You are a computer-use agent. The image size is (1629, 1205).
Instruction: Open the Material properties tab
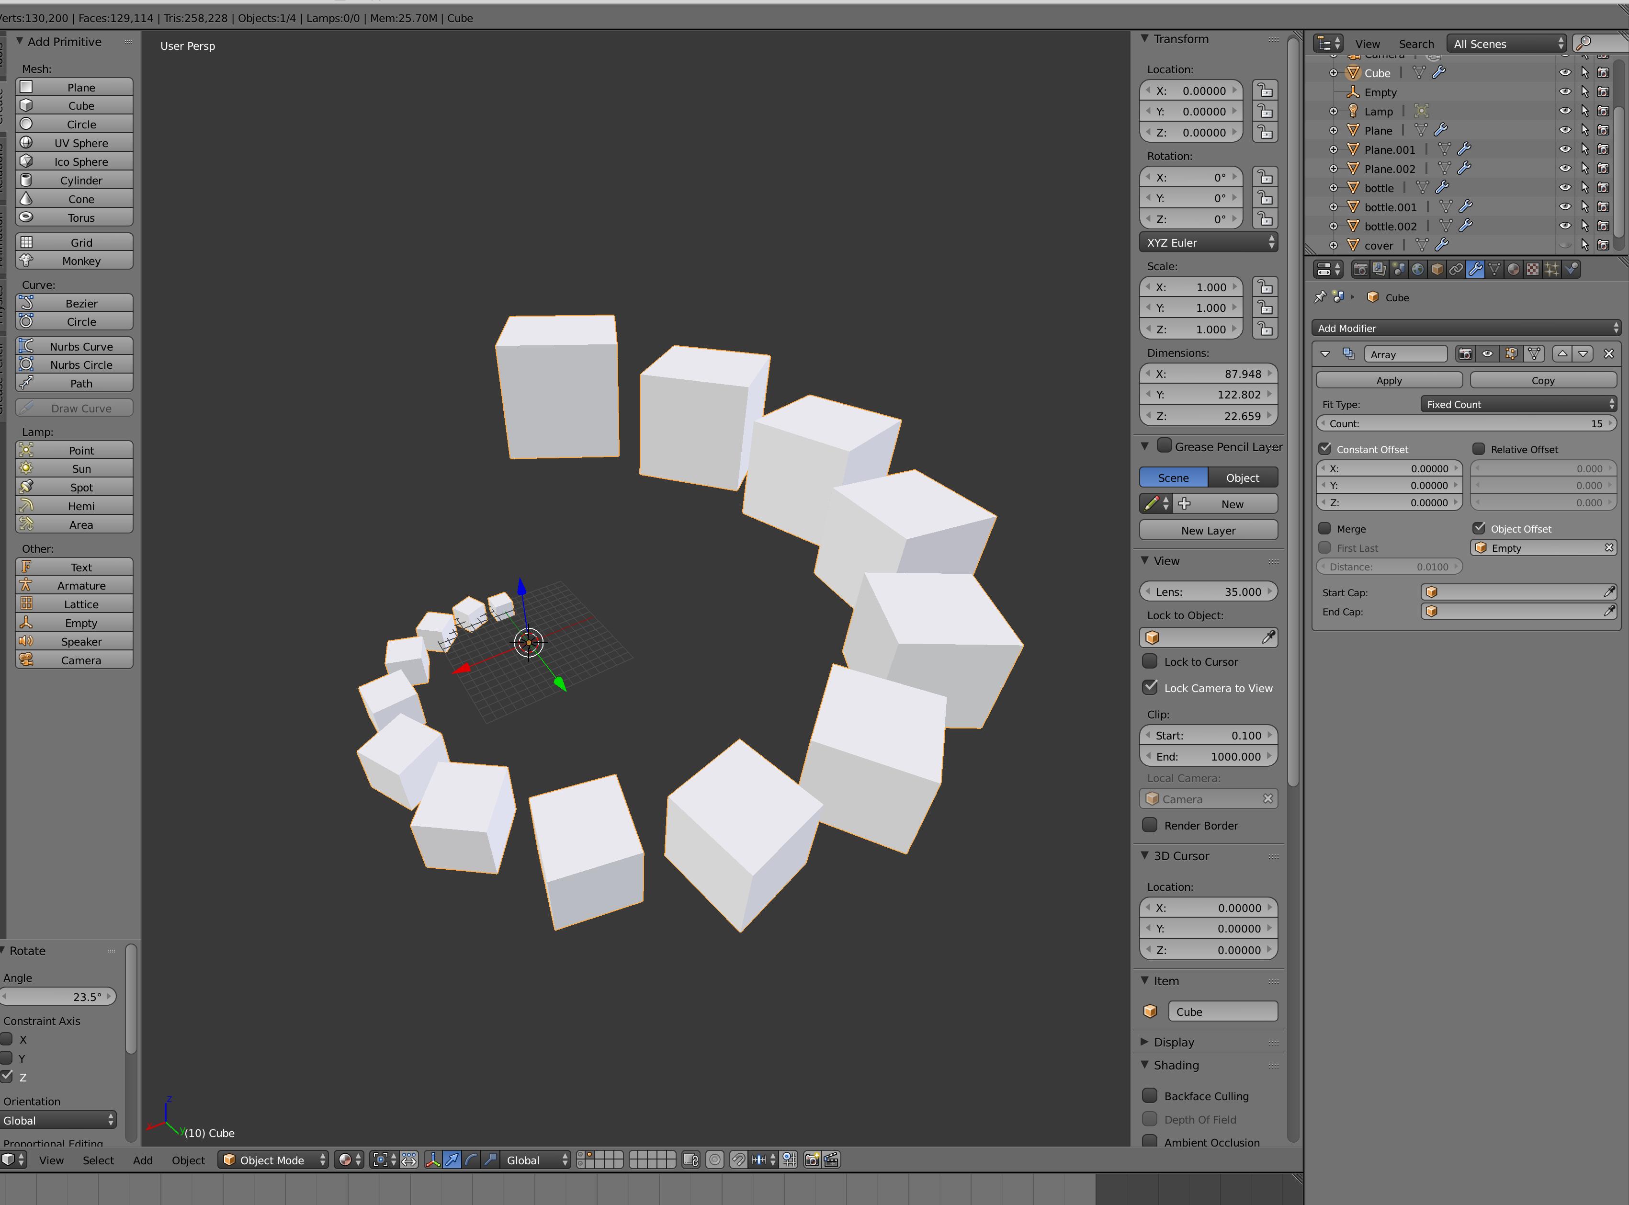coord(1514,269)
